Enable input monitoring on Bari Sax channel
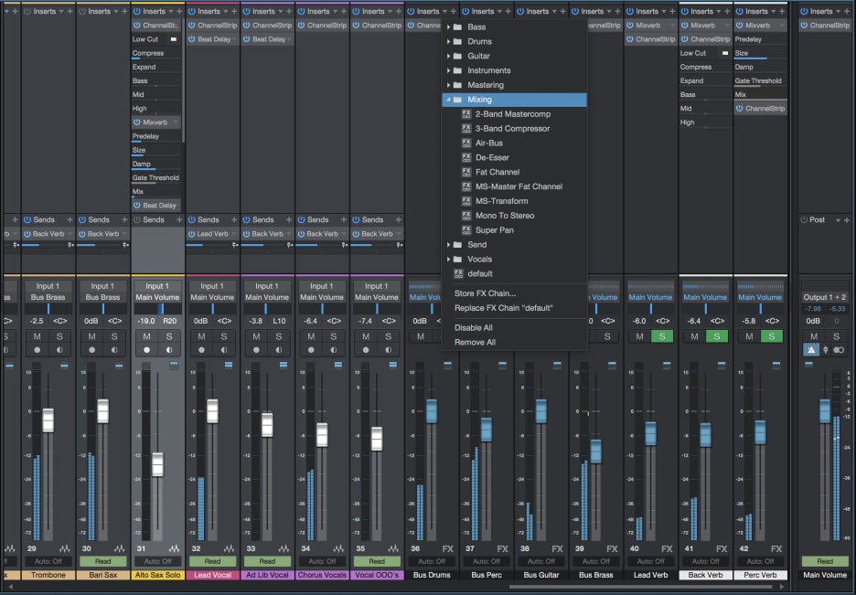 click(114, 350)
